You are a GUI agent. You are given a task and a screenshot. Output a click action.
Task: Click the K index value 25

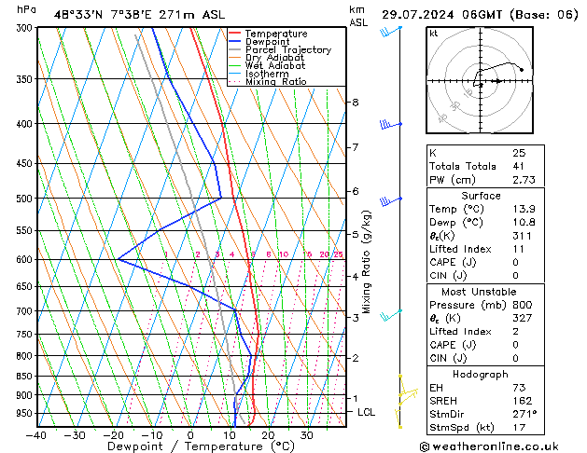coord(519,153)
